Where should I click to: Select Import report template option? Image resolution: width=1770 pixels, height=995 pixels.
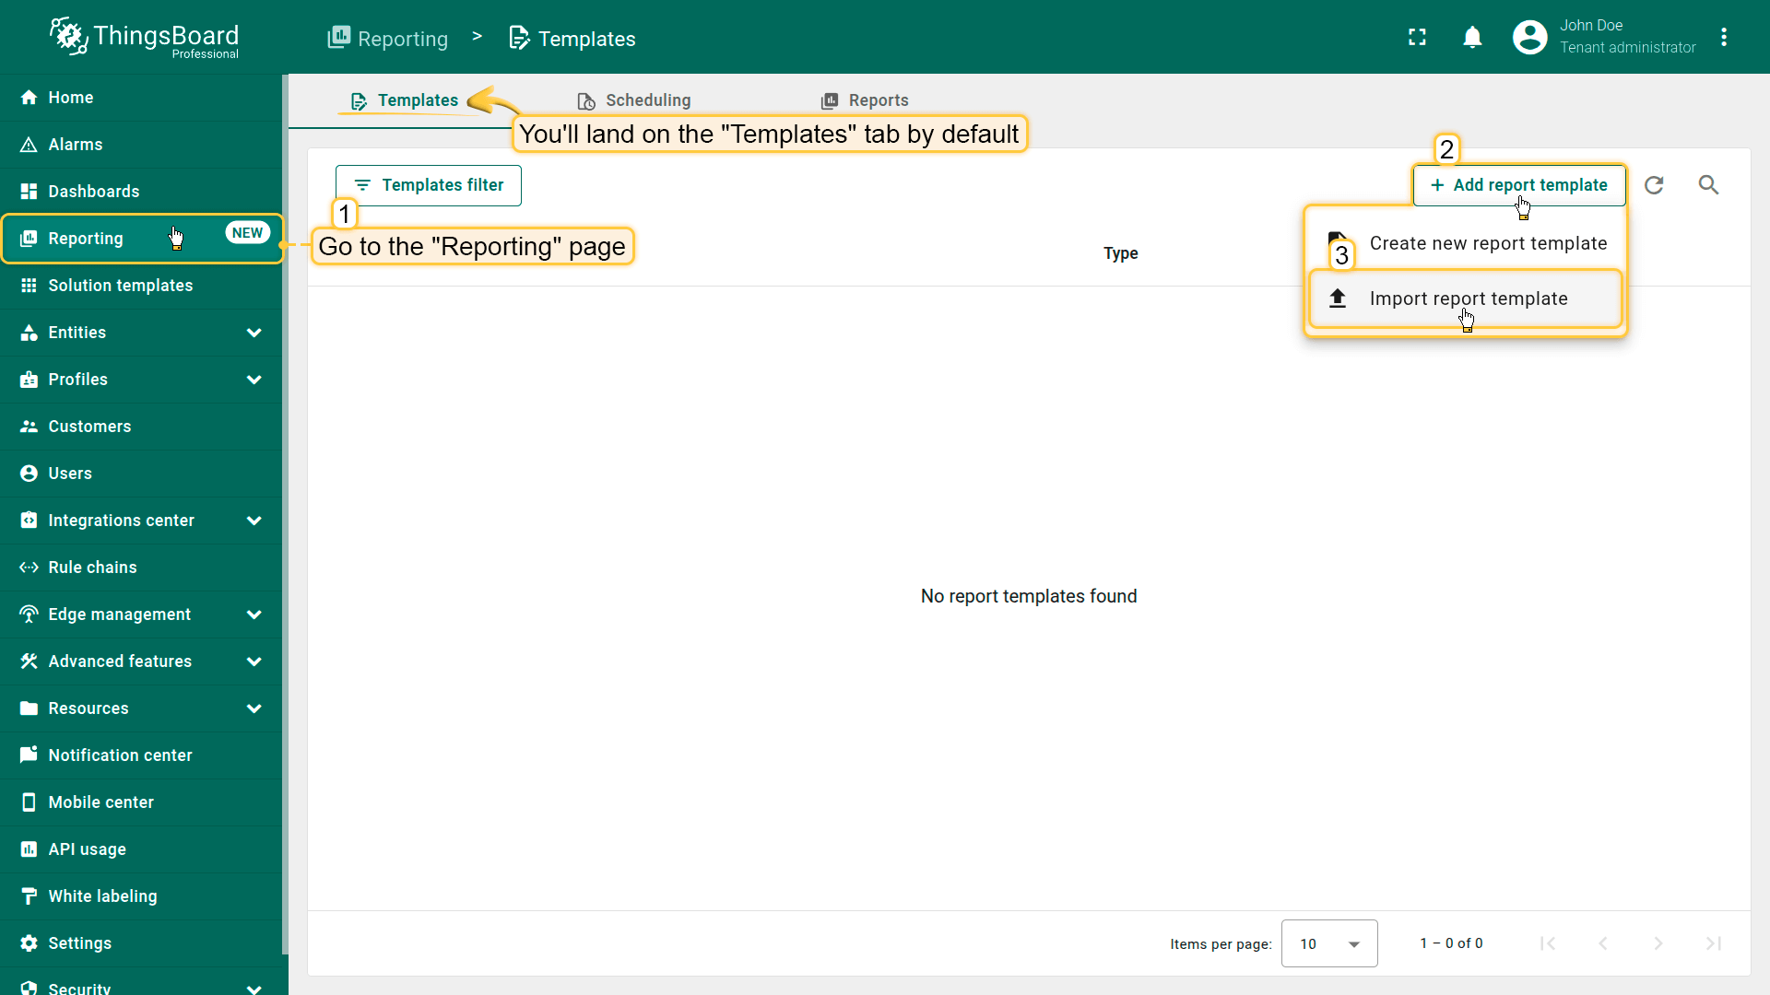1468,298
